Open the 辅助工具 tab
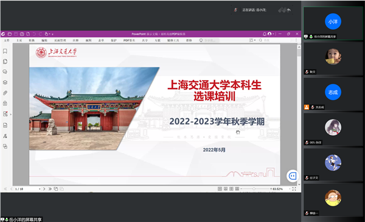This screenshot has width=365, height=222. coord(173,41)
